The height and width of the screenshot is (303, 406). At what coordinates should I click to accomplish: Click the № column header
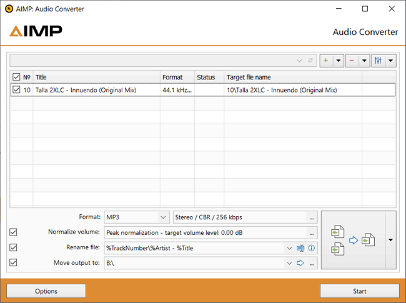pyautogui.click(x=27, y=77)
